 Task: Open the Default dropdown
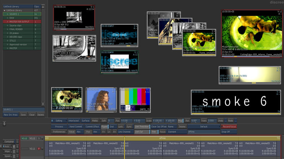(204, 126)
